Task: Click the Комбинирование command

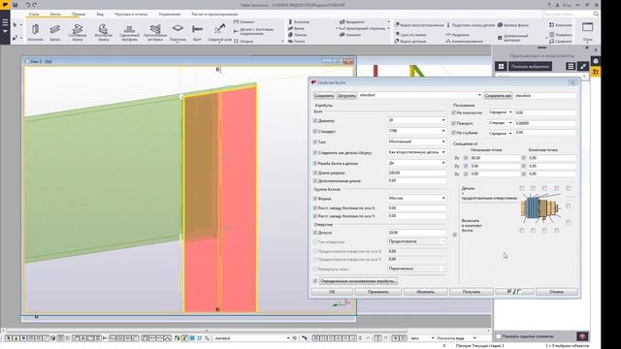Action: [x=464, y=41]
